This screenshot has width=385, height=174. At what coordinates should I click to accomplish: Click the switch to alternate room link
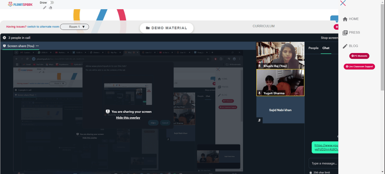(43, 27)
